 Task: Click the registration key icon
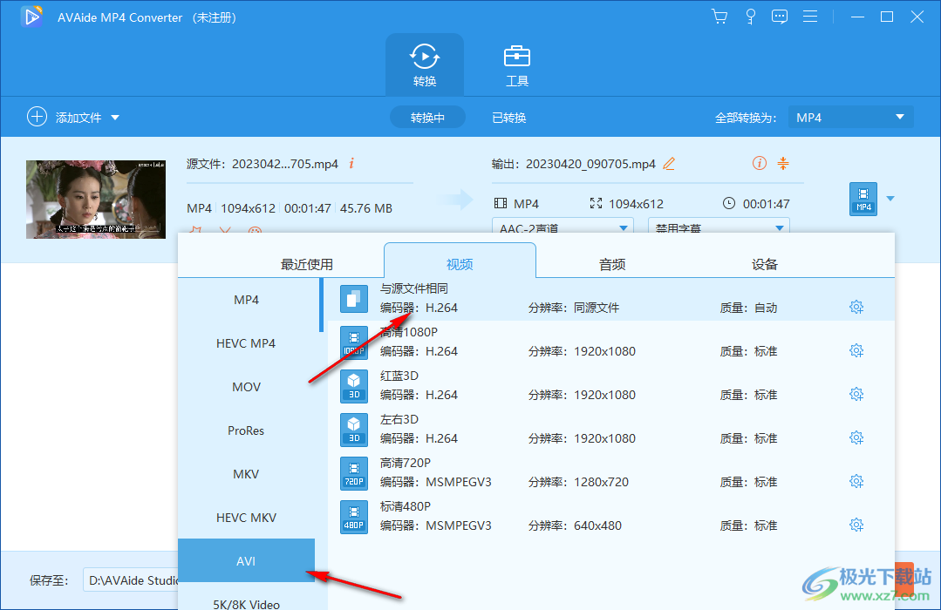click(x=750, y=17)
